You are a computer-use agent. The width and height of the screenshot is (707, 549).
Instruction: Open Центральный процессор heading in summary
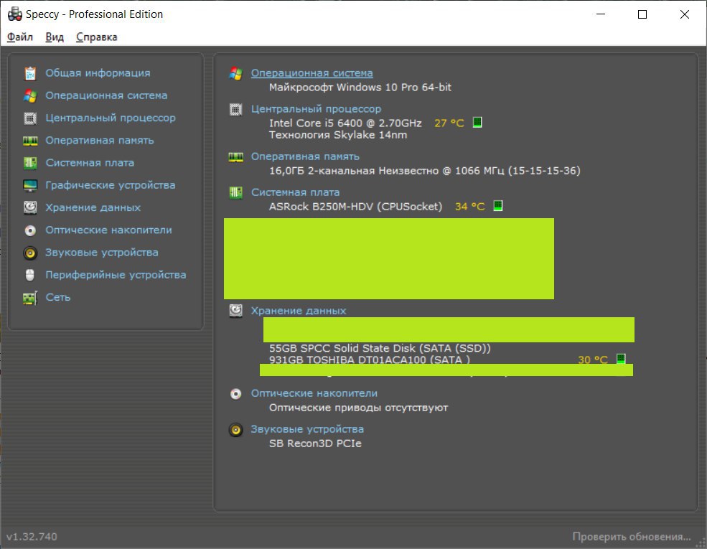tap(316, 109)
